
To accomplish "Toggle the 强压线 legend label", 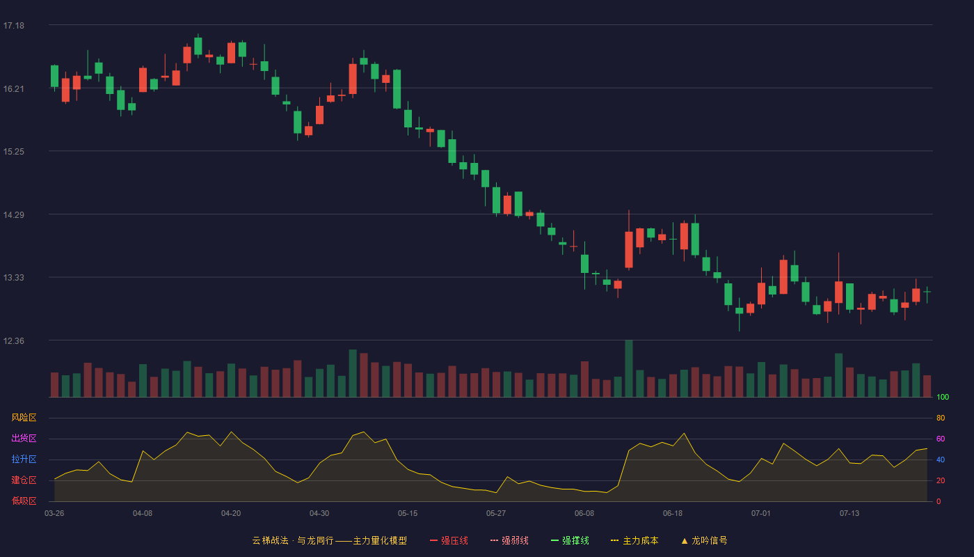I will [454, 540].
